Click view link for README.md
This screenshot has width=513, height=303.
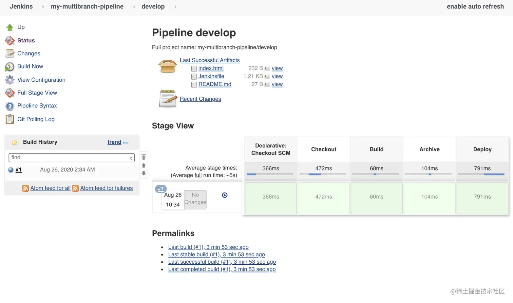pos(277,84)
